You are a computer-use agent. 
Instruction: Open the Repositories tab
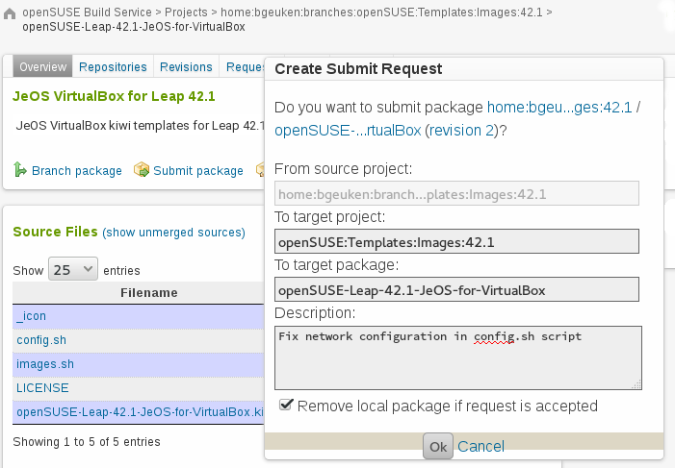tap(113, 67)
